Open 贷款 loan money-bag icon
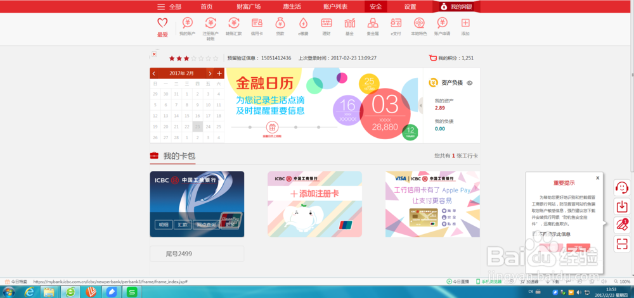Screen dimensions: 634x298 click(x=280, y=23)
